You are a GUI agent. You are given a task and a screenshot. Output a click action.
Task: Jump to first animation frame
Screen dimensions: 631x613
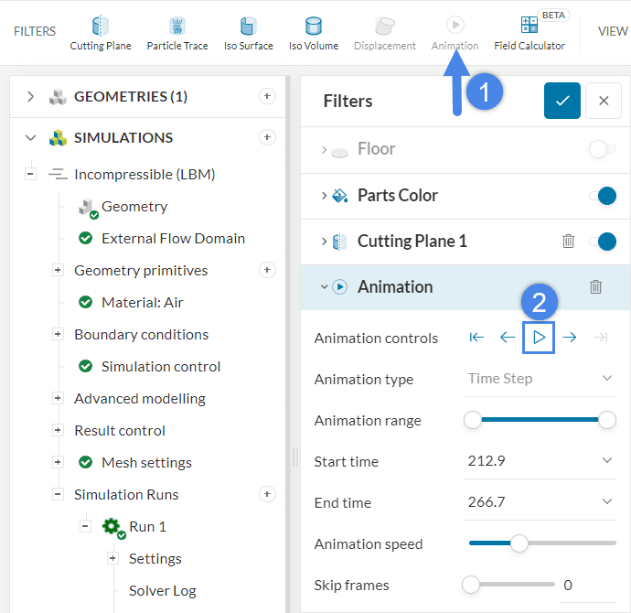click(476, 338)
